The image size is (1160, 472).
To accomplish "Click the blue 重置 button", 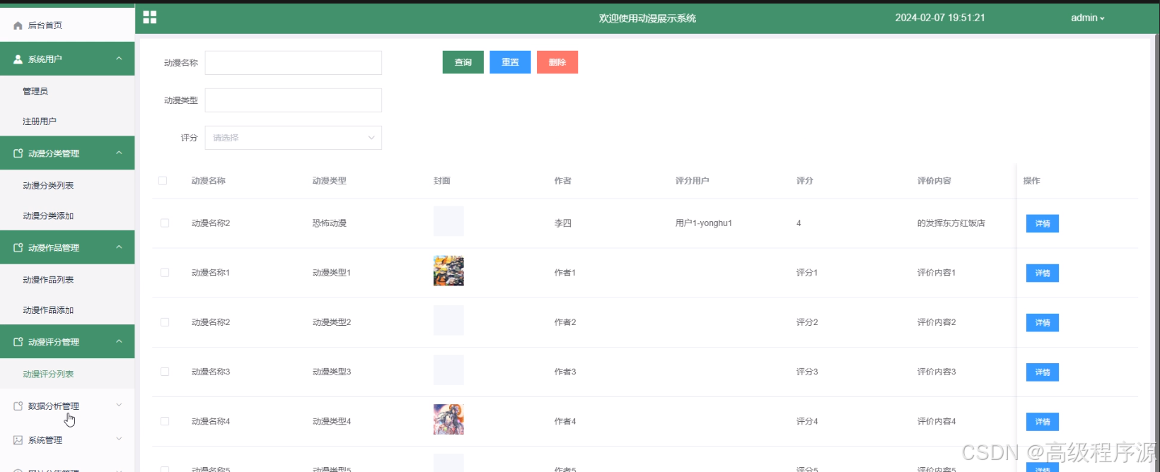I will 510,62.
